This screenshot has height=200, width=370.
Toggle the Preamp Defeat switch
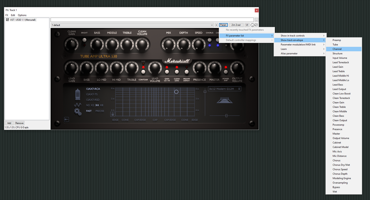(x=187, y=72)
